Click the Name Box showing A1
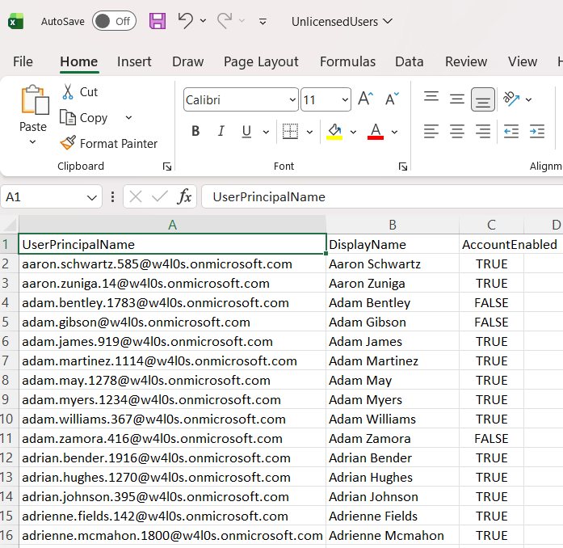 coord(42,196)
